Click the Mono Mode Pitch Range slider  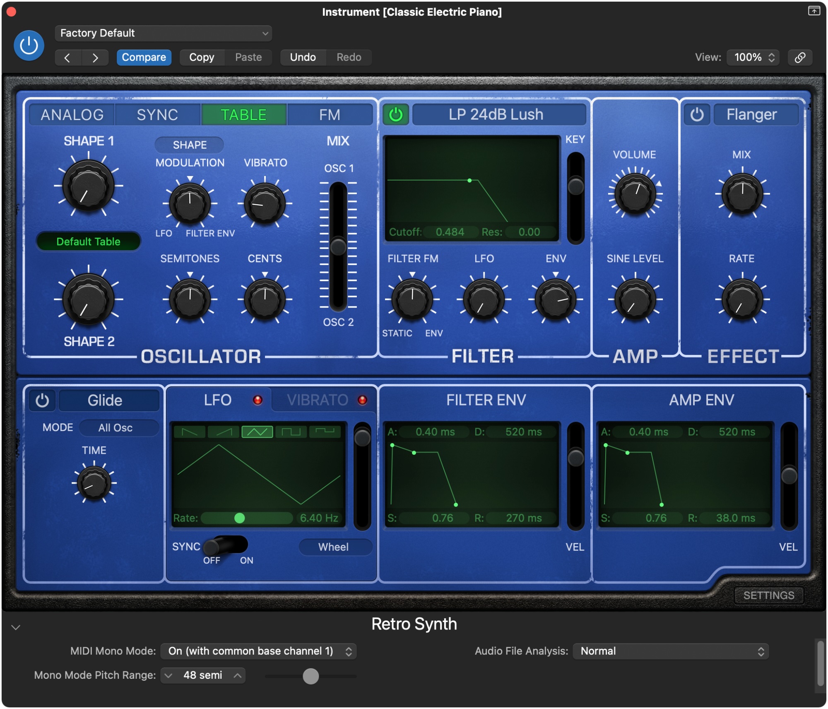click(311, 676)
